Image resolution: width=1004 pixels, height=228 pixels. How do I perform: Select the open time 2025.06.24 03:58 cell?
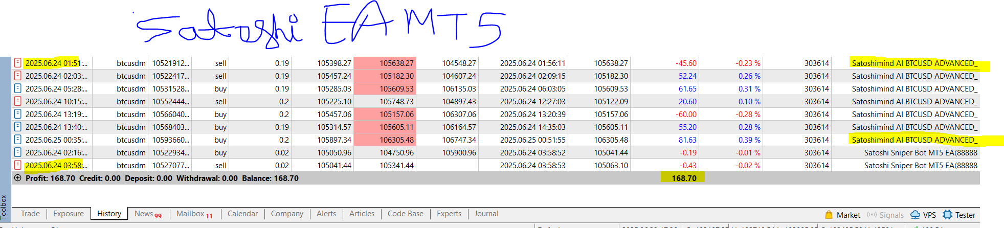click(x=56, y=166)
